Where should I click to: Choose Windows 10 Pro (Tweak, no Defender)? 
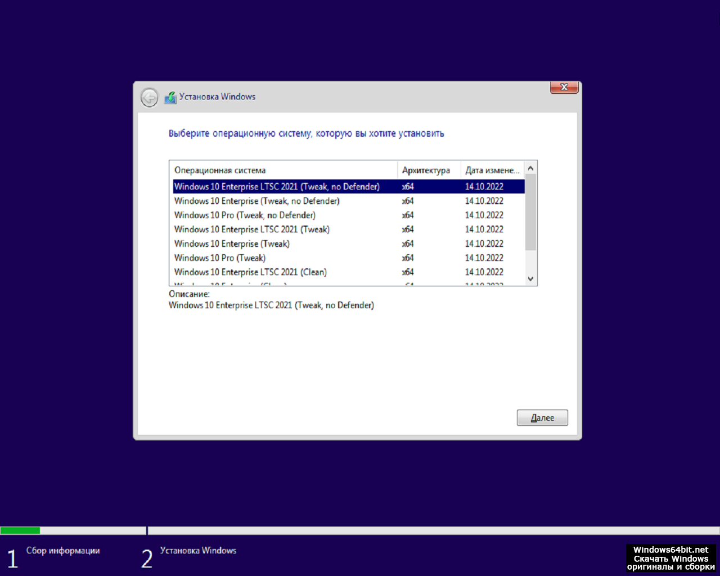tap(245, 215)
